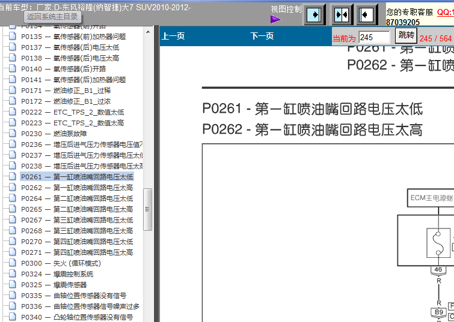Click the page icon beside P0236
The image size is (454, 322).
tap(13, 144)
